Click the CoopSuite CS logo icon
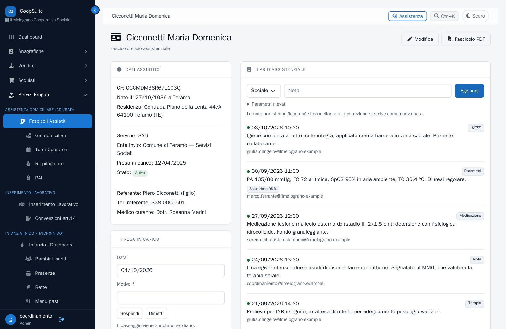506x329 pixels. (x=11, y=11)
